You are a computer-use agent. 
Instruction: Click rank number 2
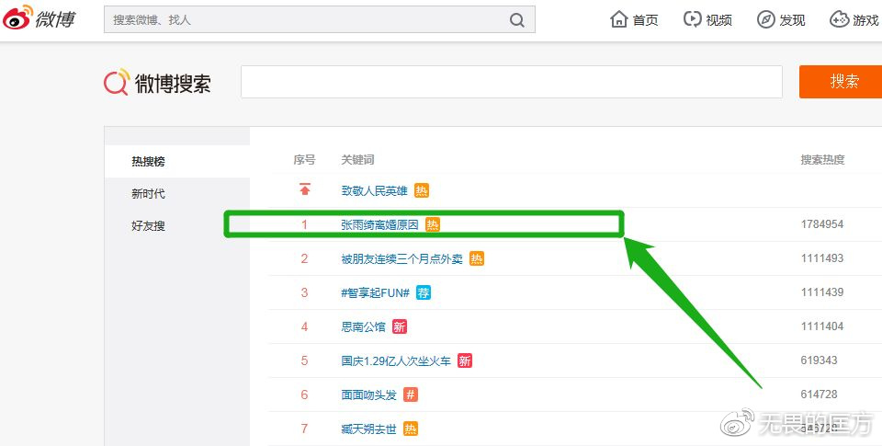pos(304,258)
